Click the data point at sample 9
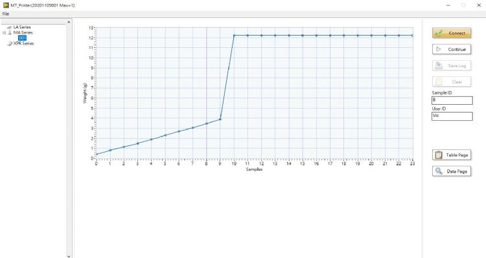This screenshot has width=486, height=258. coord(220,119)
